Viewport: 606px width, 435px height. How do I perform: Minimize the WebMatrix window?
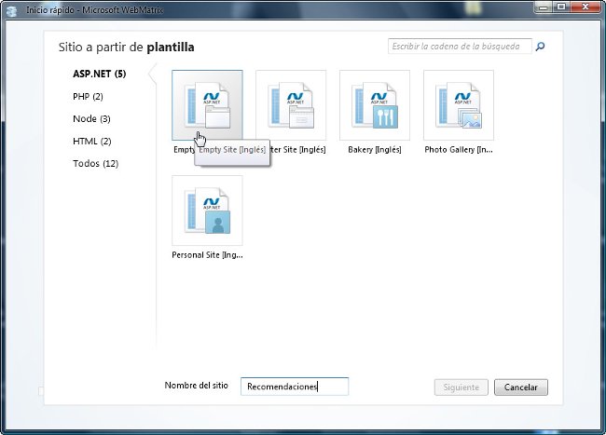click(542, 7)
